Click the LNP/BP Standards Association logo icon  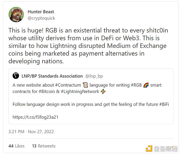(x=16, y=76)
